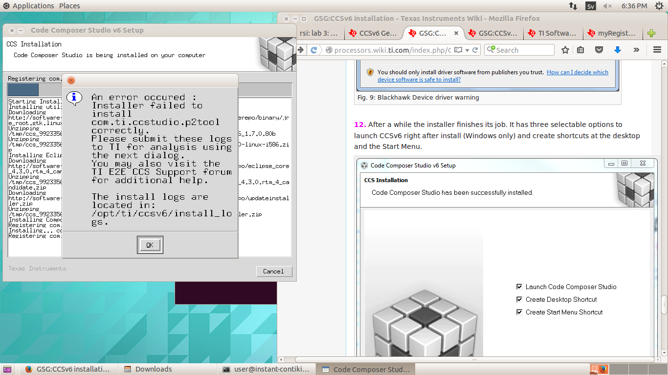Switch to 'user@instant-contiki' terminal in taskbar
Screen dimensions: 668x375
(x=266, y=369)
